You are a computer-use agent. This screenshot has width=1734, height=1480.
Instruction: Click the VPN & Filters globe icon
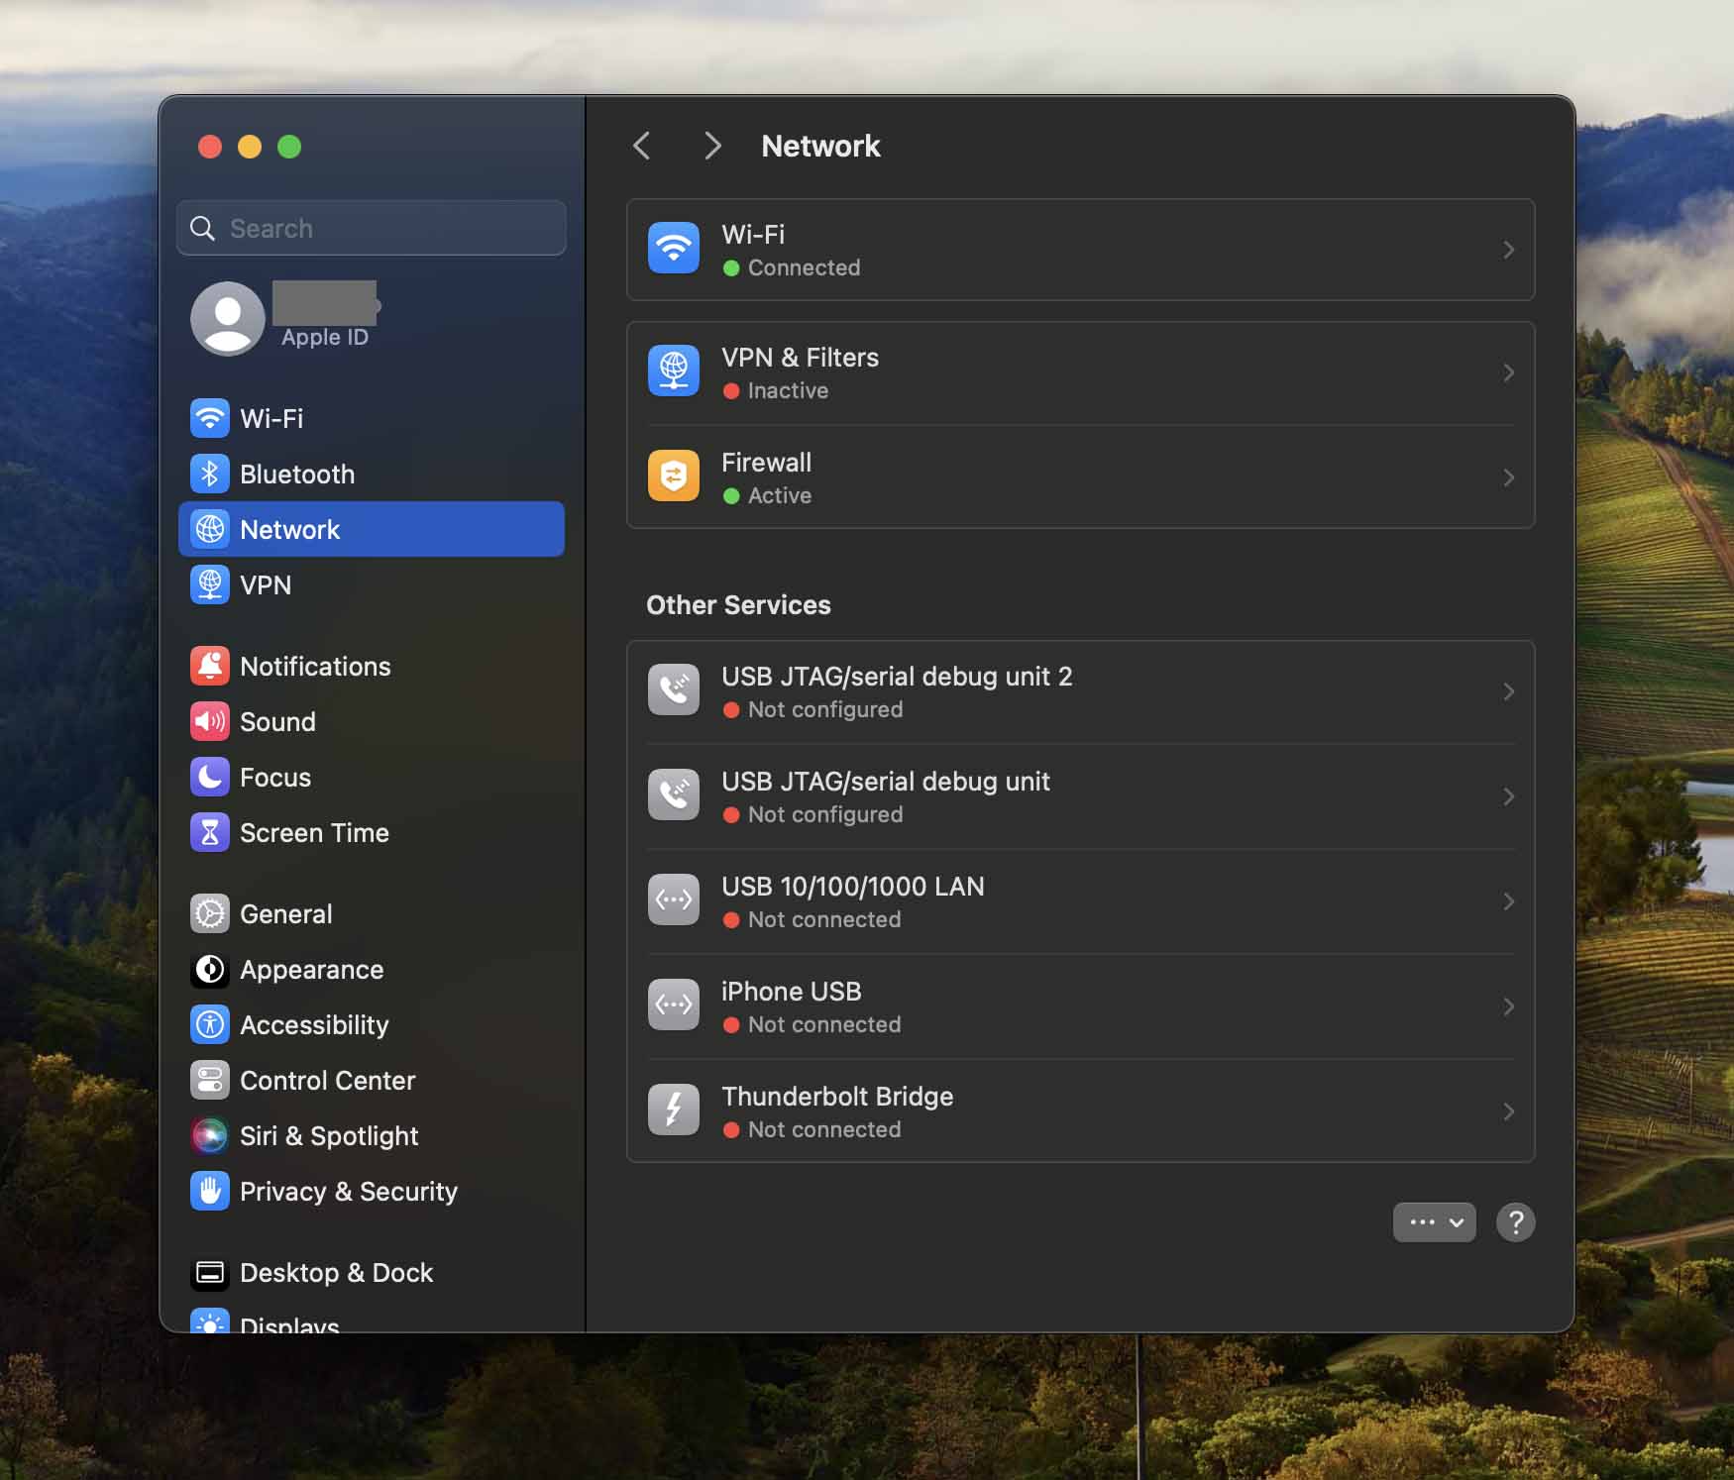[x=673, y=371]
